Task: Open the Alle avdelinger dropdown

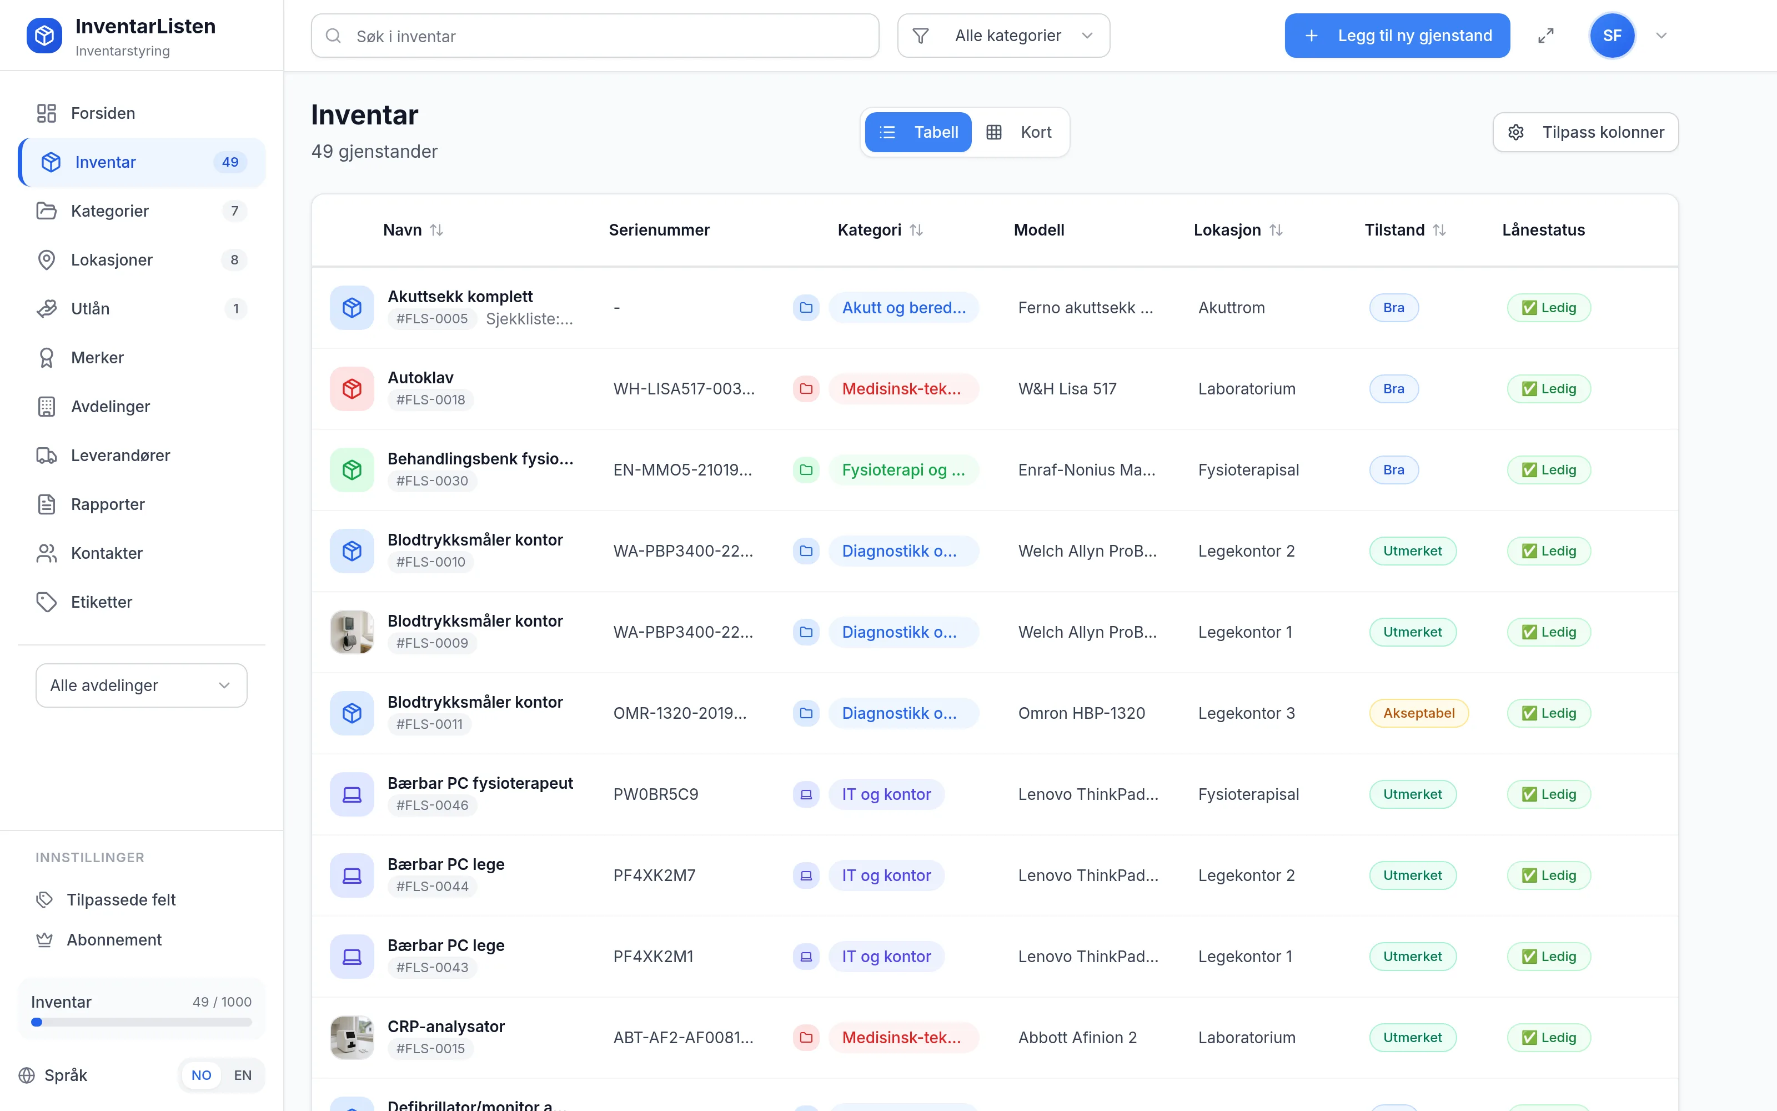Action: (141, 685)
